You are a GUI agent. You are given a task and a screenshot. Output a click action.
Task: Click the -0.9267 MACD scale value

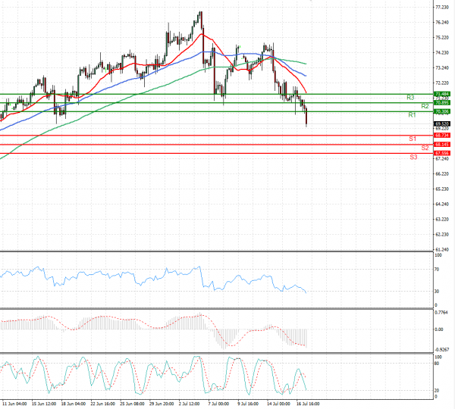[441, 350]
